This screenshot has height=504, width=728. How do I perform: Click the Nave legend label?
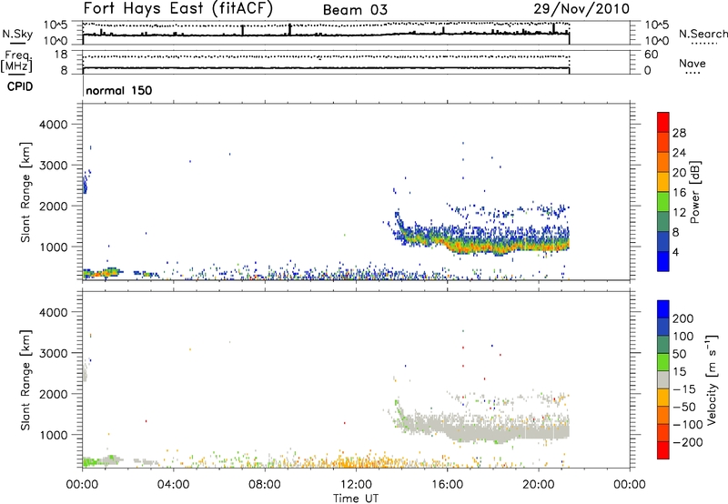click(x=693, y=63)
